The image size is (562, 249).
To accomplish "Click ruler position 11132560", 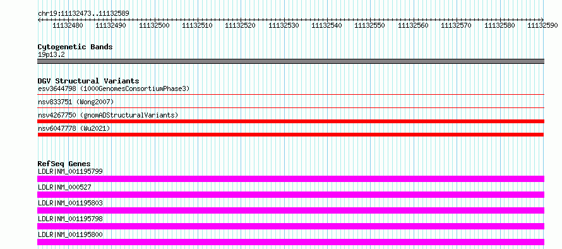I will point(413,25).
